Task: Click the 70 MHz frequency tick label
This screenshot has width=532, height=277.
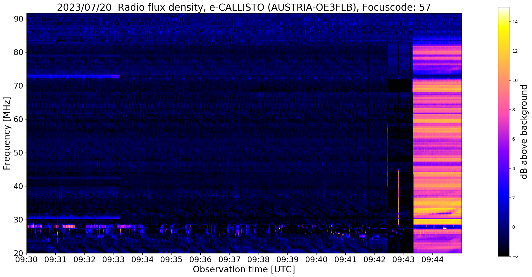Action: click(19, 86)
